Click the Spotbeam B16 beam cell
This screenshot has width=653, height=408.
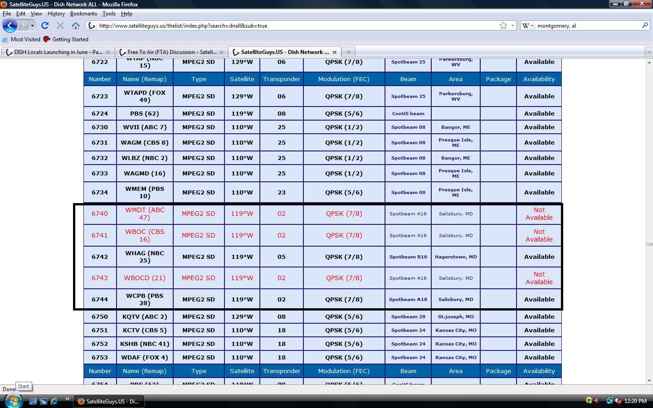tap(408, 257)
